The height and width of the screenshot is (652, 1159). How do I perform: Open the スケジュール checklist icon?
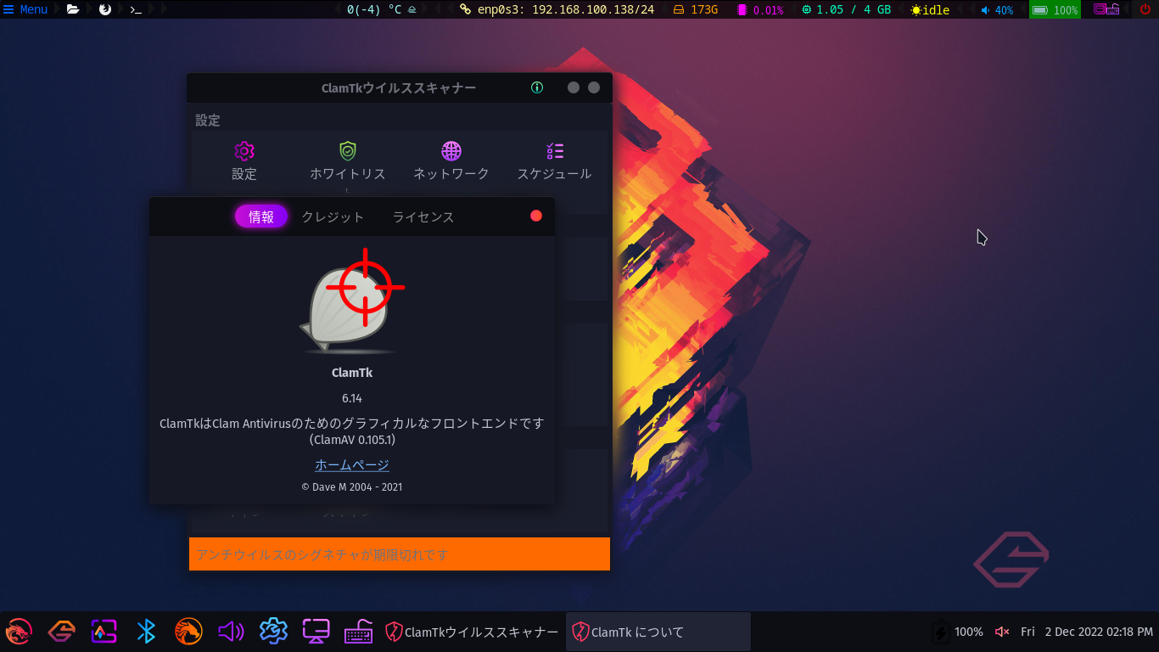555,151
